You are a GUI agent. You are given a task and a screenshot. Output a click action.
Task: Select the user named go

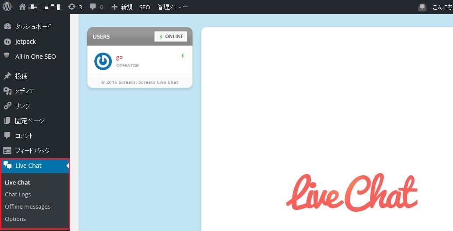119,57
